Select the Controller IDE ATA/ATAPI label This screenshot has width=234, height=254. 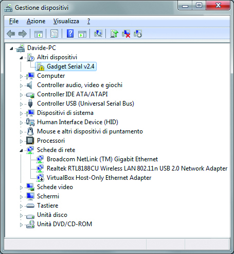73,94
